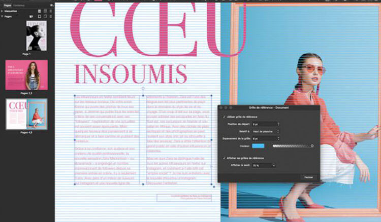Collapse the Pages section triangle
Screen dimensions: 381x222
pos(3,16)
